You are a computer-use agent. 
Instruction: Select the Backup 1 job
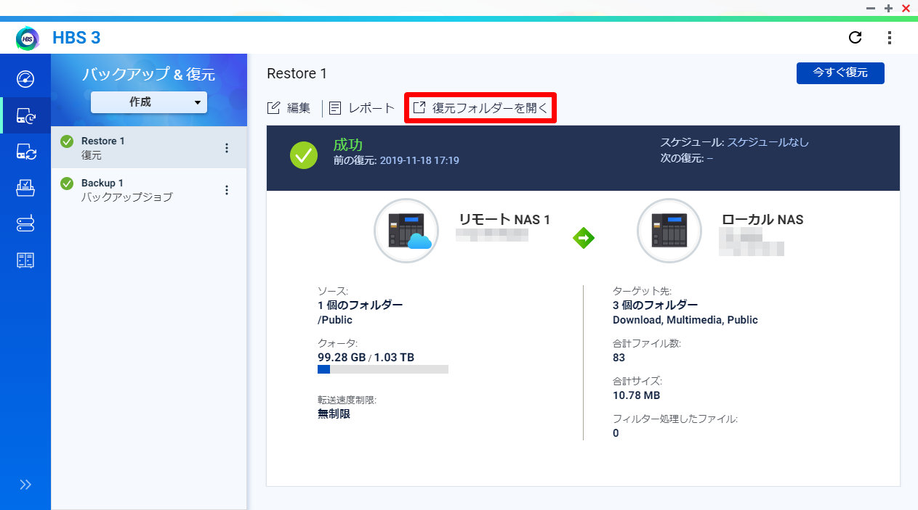(149, 190)
